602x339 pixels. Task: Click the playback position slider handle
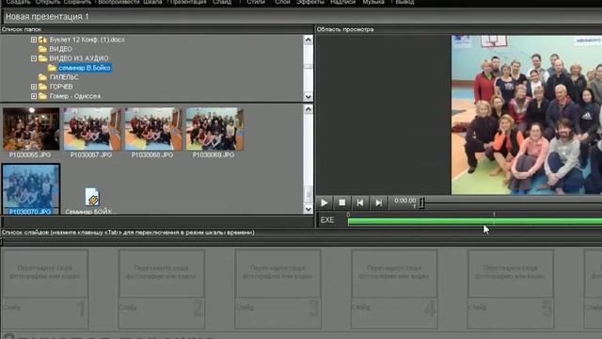(421, 202)
